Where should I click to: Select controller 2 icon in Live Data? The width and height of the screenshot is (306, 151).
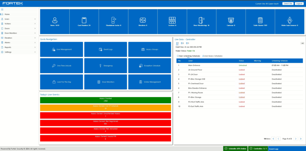tap(182, 43)
